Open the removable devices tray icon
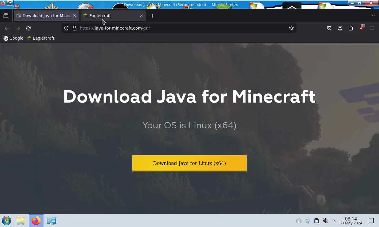 [307, 220]
